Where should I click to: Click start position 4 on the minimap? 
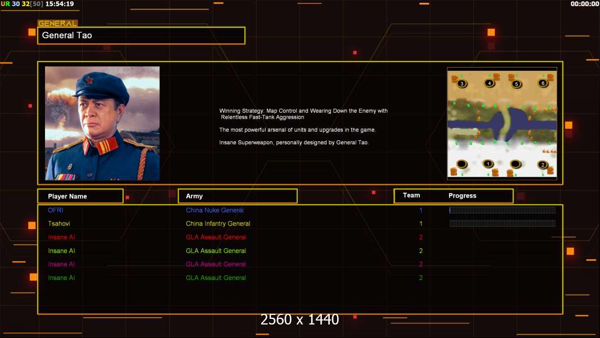[x=490, y=83]
